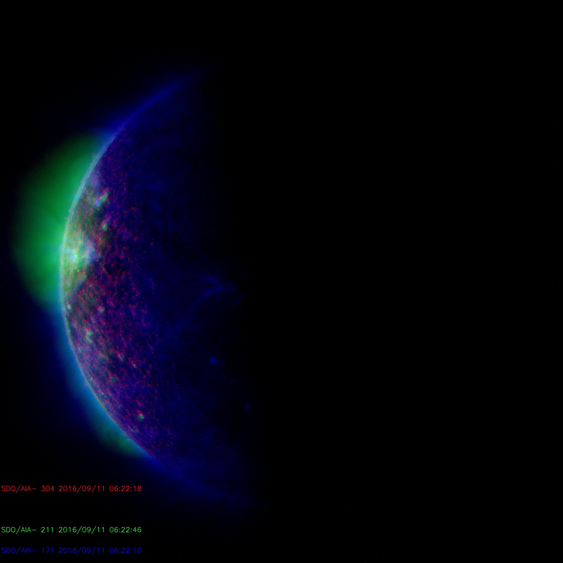Click the blue SDO/AIA 171 timestamp label
The image size is (563, 563).
tap(71, 550)
